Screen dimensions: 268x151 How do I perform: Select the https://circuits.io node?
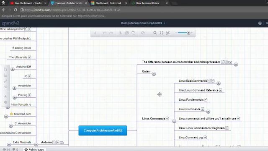click(21, 104)
